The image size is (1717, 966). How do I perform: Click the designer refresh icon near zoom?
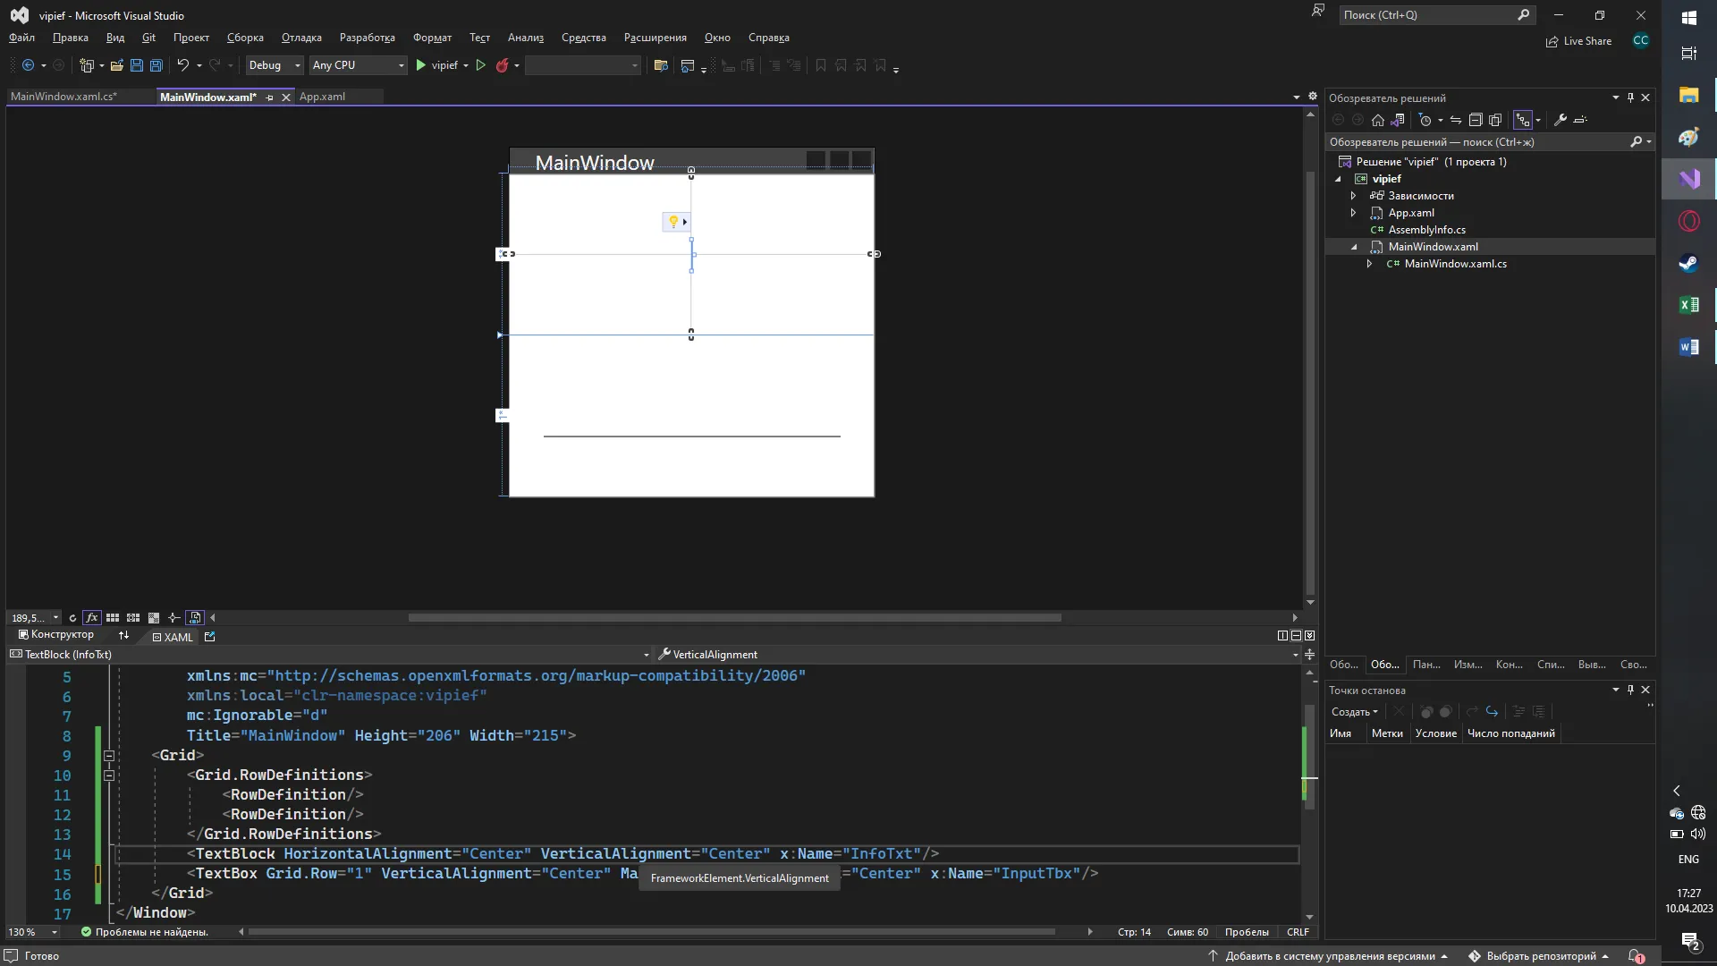[72, 618]
